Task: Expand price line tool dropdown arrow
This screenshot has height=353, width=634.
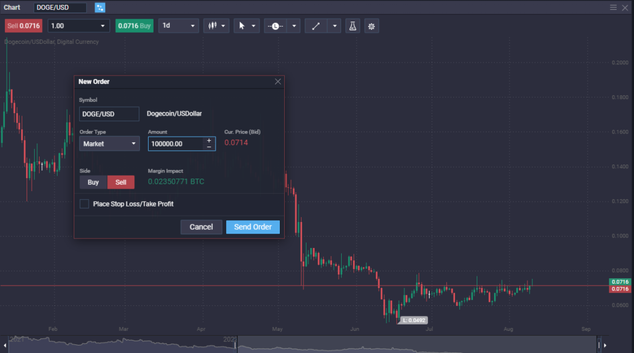Action: coord(294,26)
